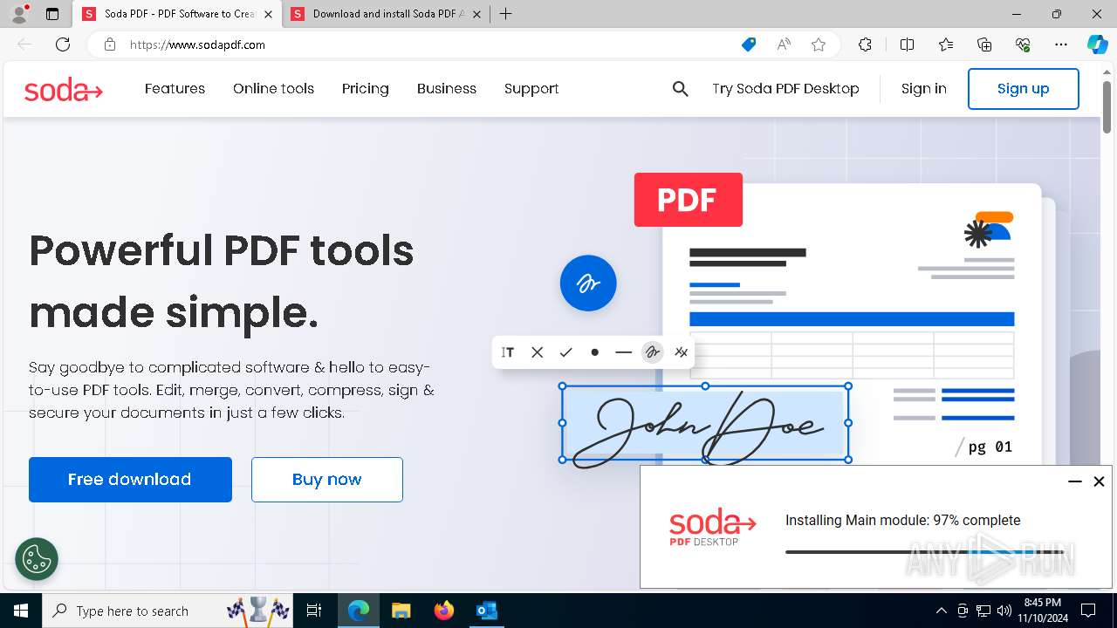Image resolution: width=1117 pixels, height=628 pixels.
Task: Select the X mark tool in signature toolbar
Action: click(x=538, y=352)
